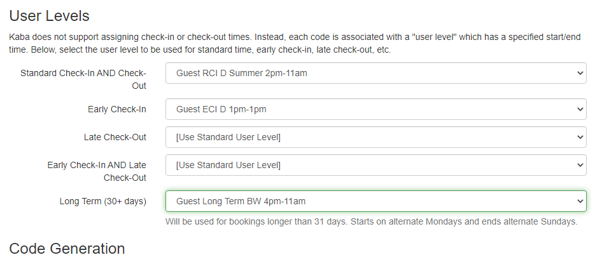Click chevron arrow of Guest RCI D Summer select
The width and height of the screenshot is (602, 255).
[579, 73]
